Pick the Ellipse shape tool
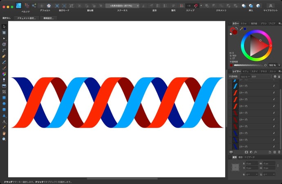The image size is (282, 184). (4, 104)
